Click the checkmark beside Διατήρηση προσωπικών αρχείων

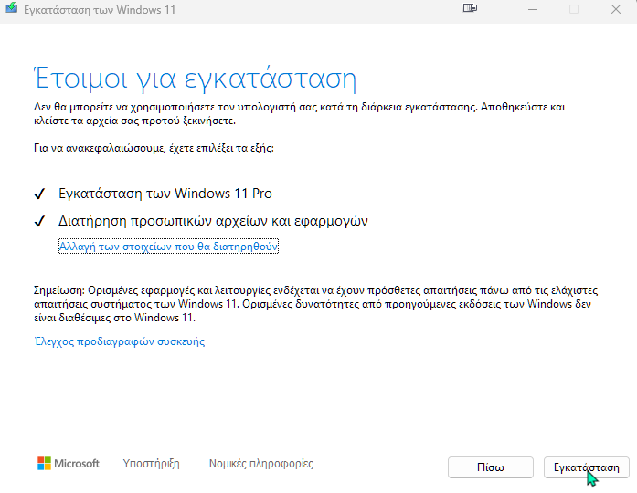[39, 222]
